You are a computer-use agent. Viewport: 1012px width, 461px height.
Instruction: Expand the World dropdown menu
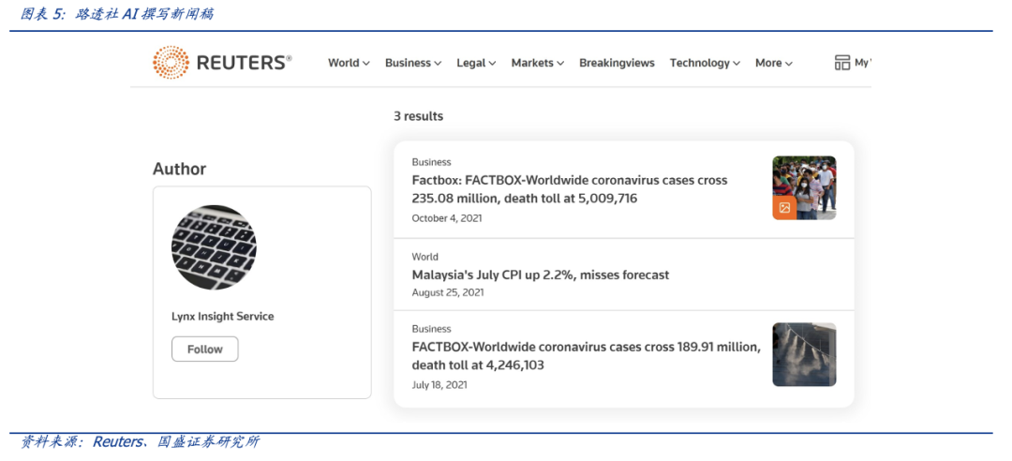[x=349, y=63]
